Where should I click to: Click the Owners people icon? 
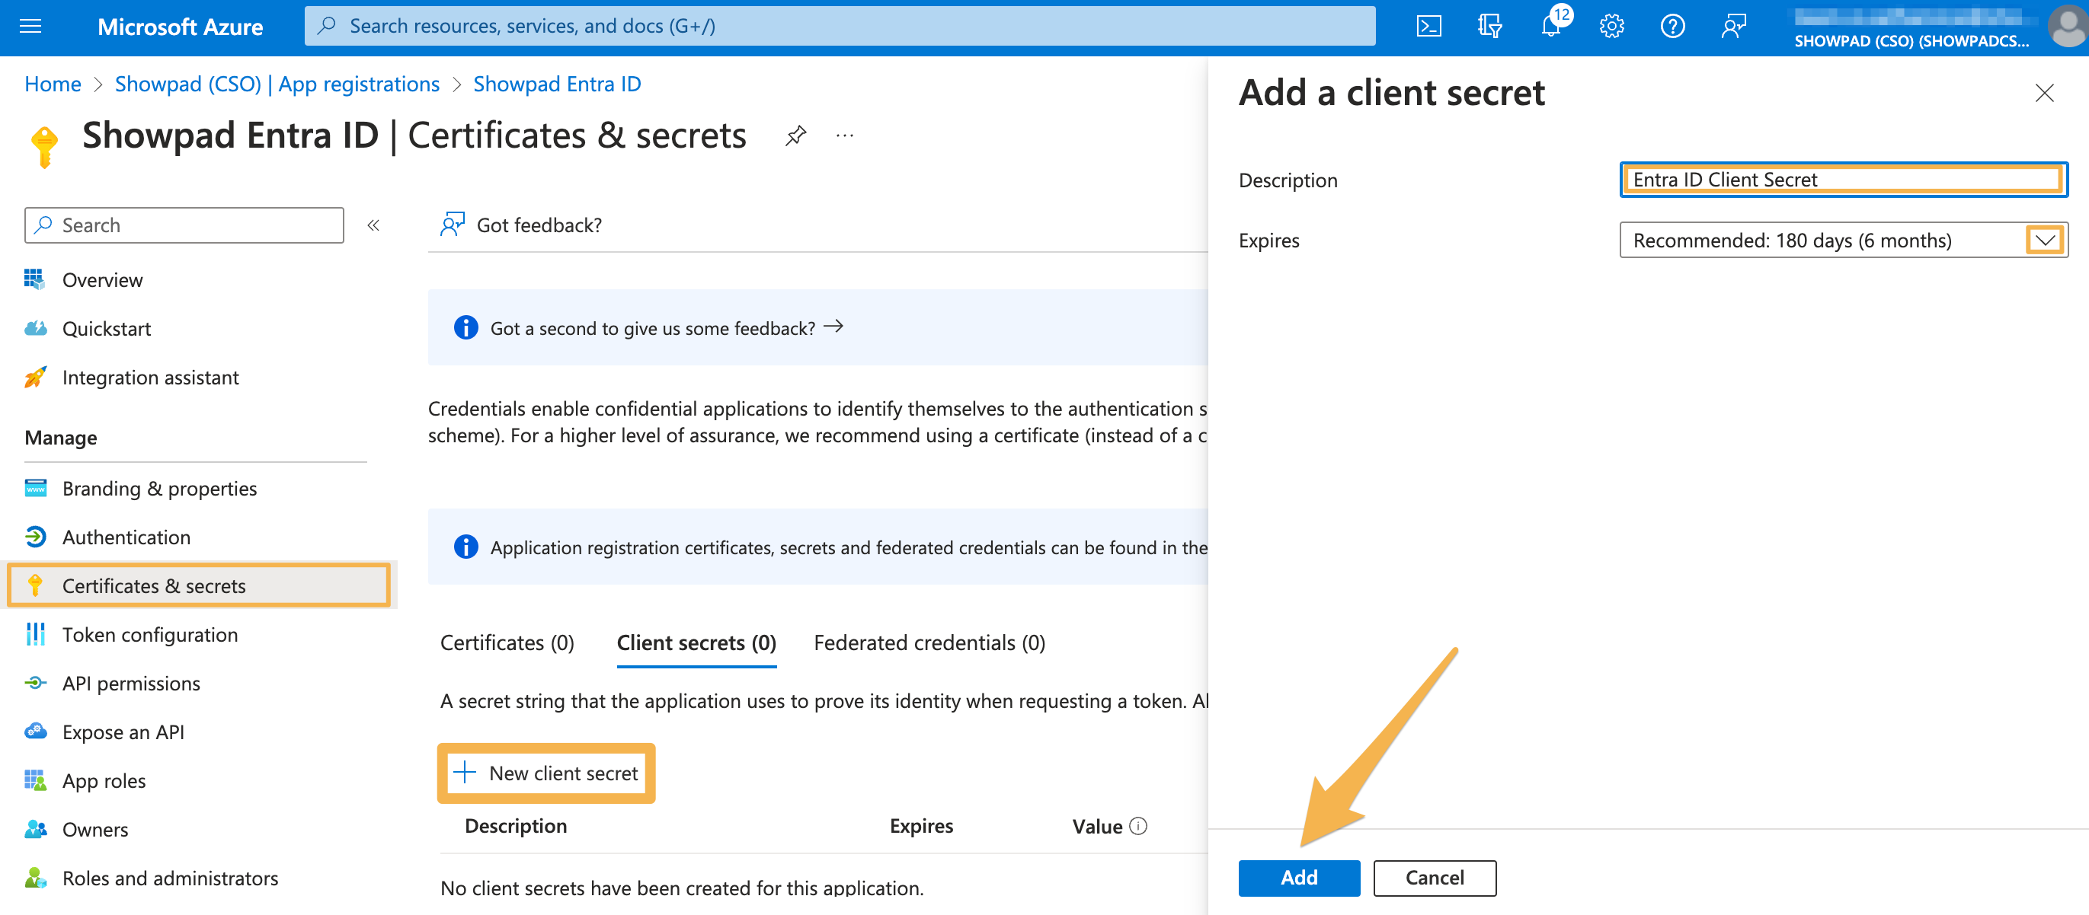click(35, 828)
